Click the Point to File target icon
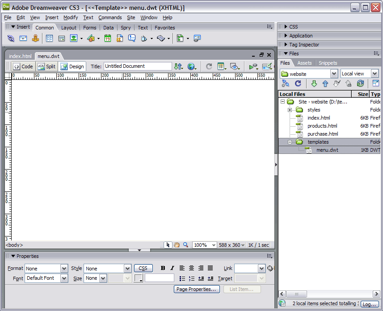The image size is (383, 311). pyautogui.click(x=270, y=268)
